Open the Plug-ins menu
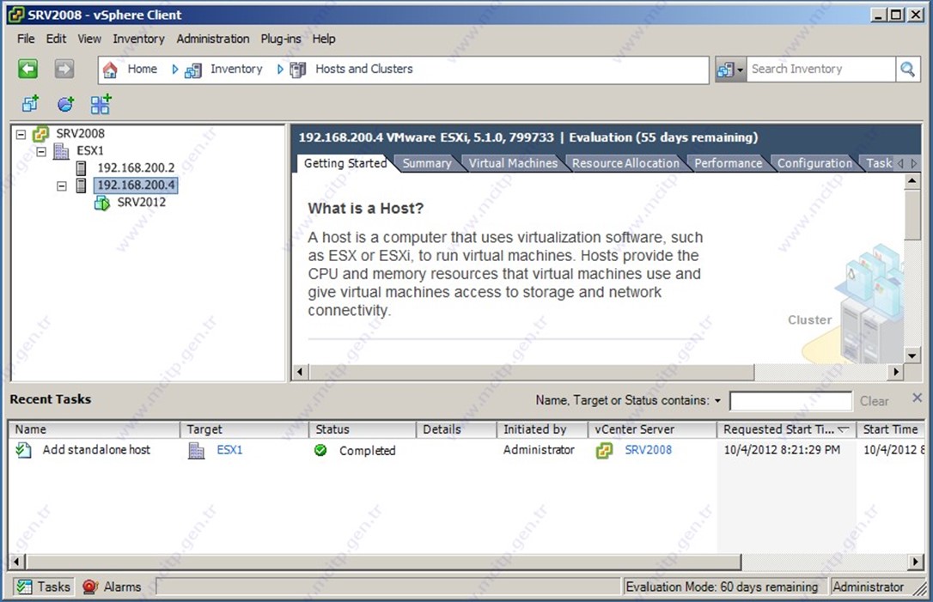This screenshot has height=602, width=933. (x=281, y=39)
